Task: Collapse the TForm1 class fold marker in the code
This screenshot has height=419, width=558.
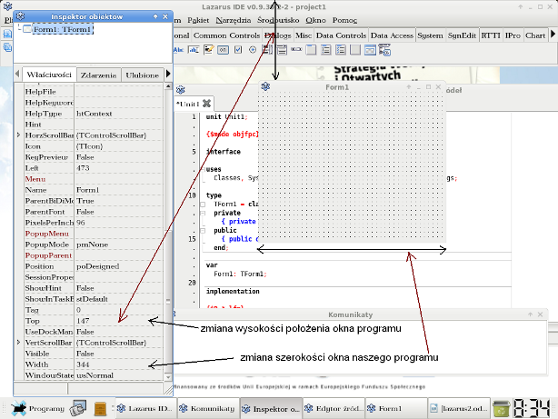Action: pyautogui.click(x=203, y=205)
